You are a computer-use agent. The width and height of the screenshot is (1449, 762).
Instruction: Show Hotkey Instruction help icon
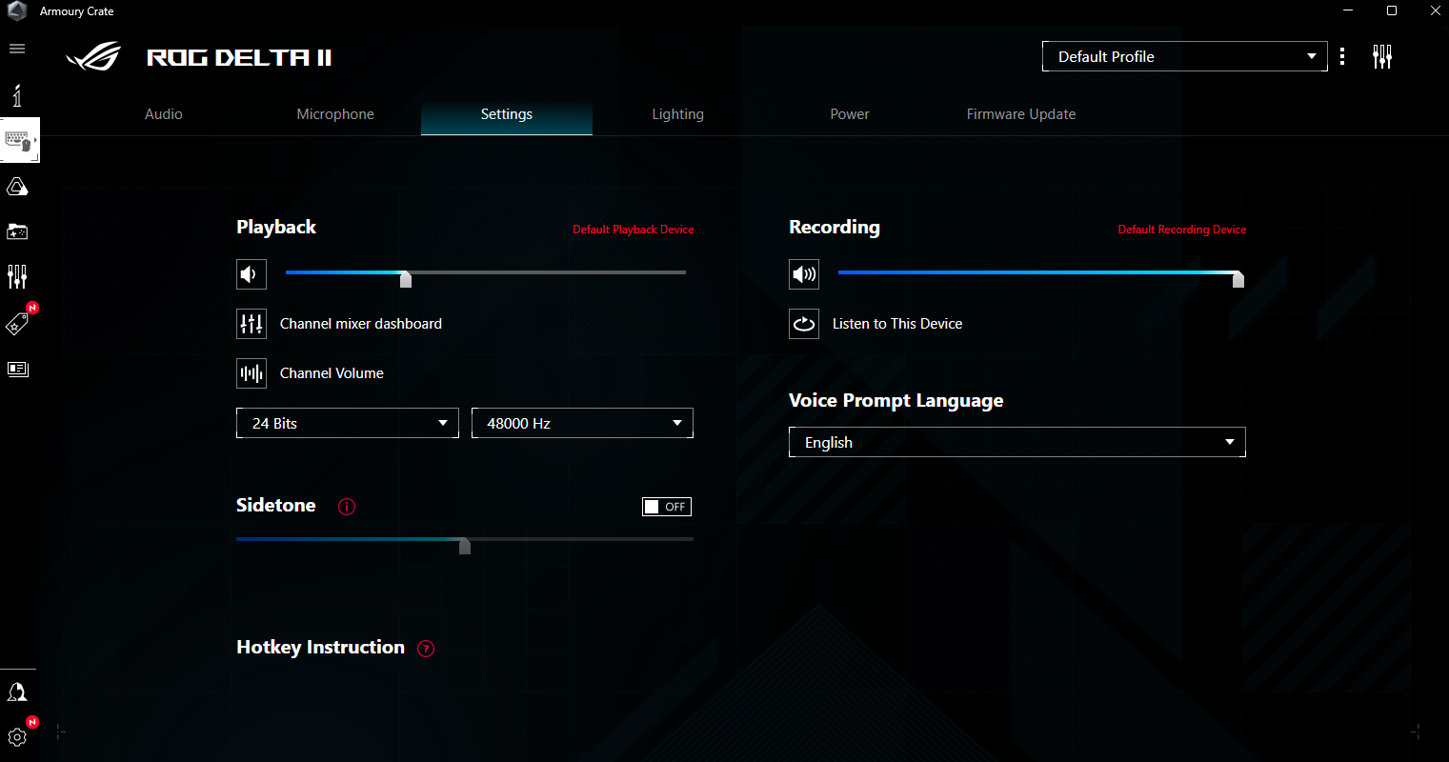click(426, 649)
